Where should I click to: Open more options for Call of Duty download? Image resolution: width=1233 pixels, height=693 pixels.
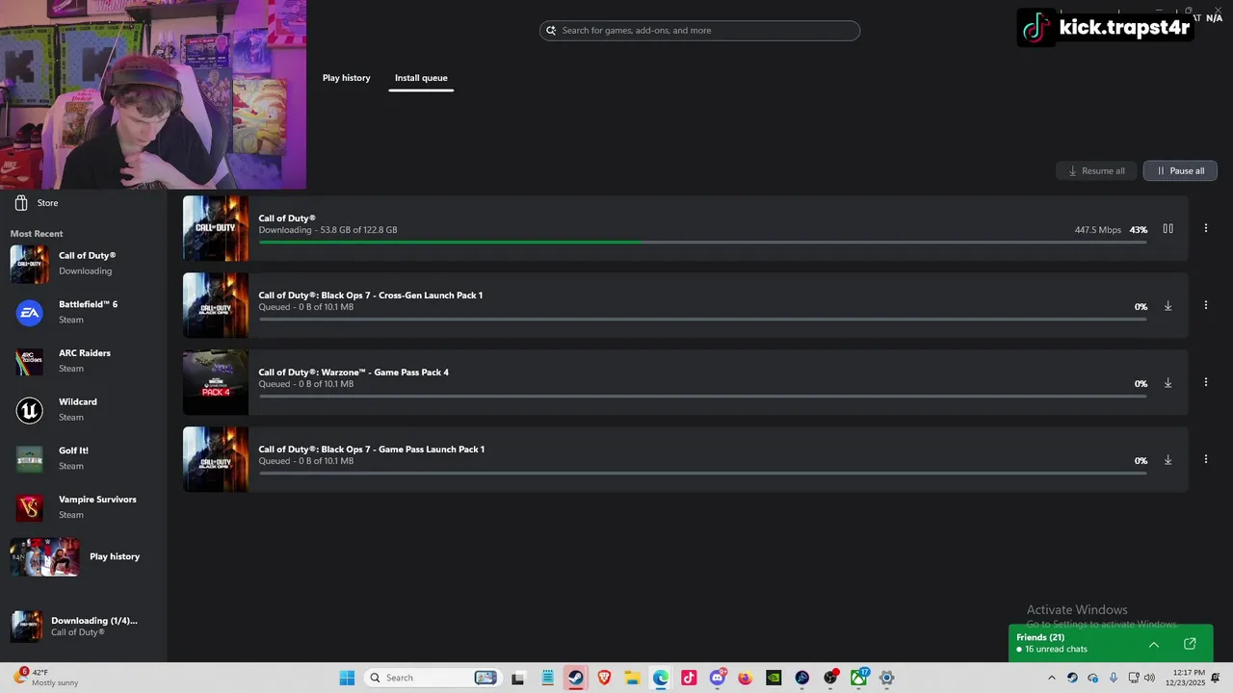(1205, 228)
